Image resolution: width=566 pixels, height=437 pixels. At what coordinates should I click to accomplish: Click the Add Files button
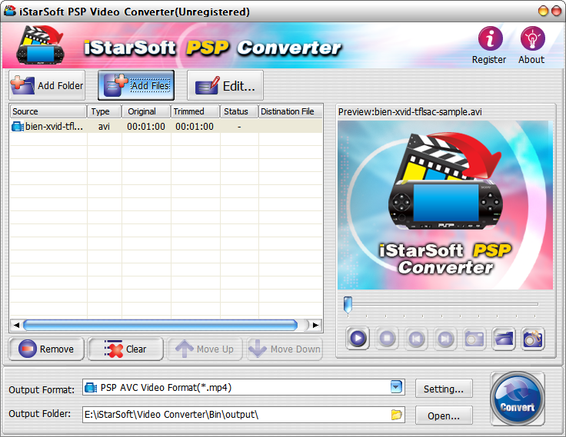pos(136,85)
